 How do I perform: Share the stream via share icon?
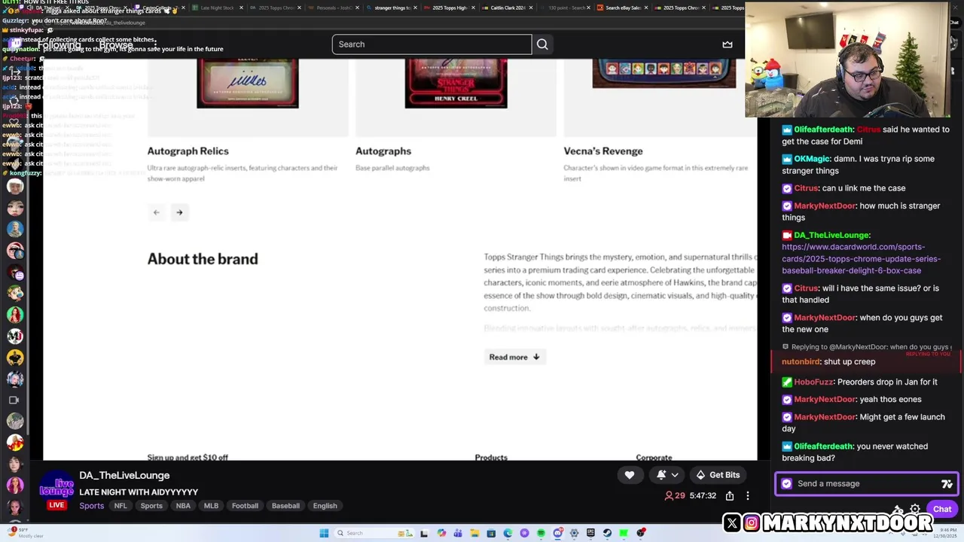(730, 496)
